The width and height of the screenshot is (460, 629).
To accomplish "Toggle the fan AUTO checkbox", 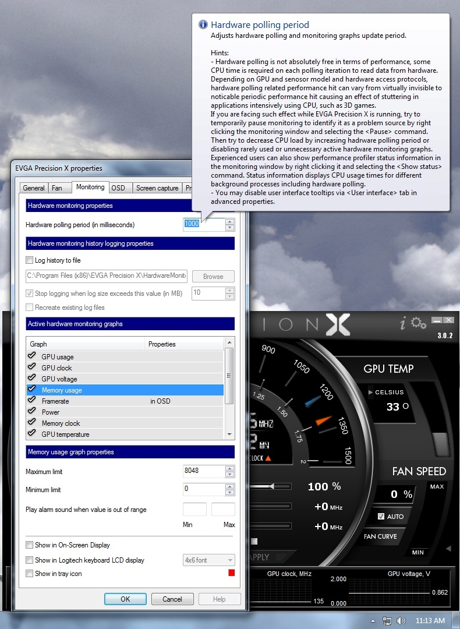I will 381,516.
